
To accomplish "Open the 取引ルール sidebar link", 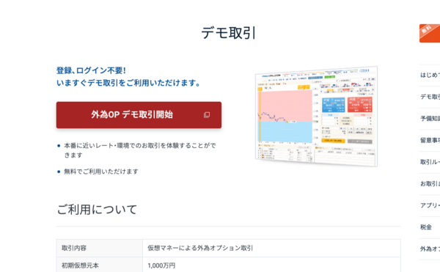I will [430, 162].
